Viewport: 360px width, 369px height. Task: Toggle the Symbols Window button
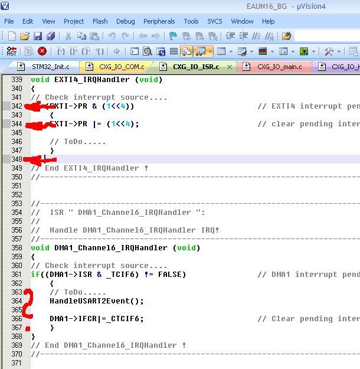pyautogui.click(x=161, y=51)
